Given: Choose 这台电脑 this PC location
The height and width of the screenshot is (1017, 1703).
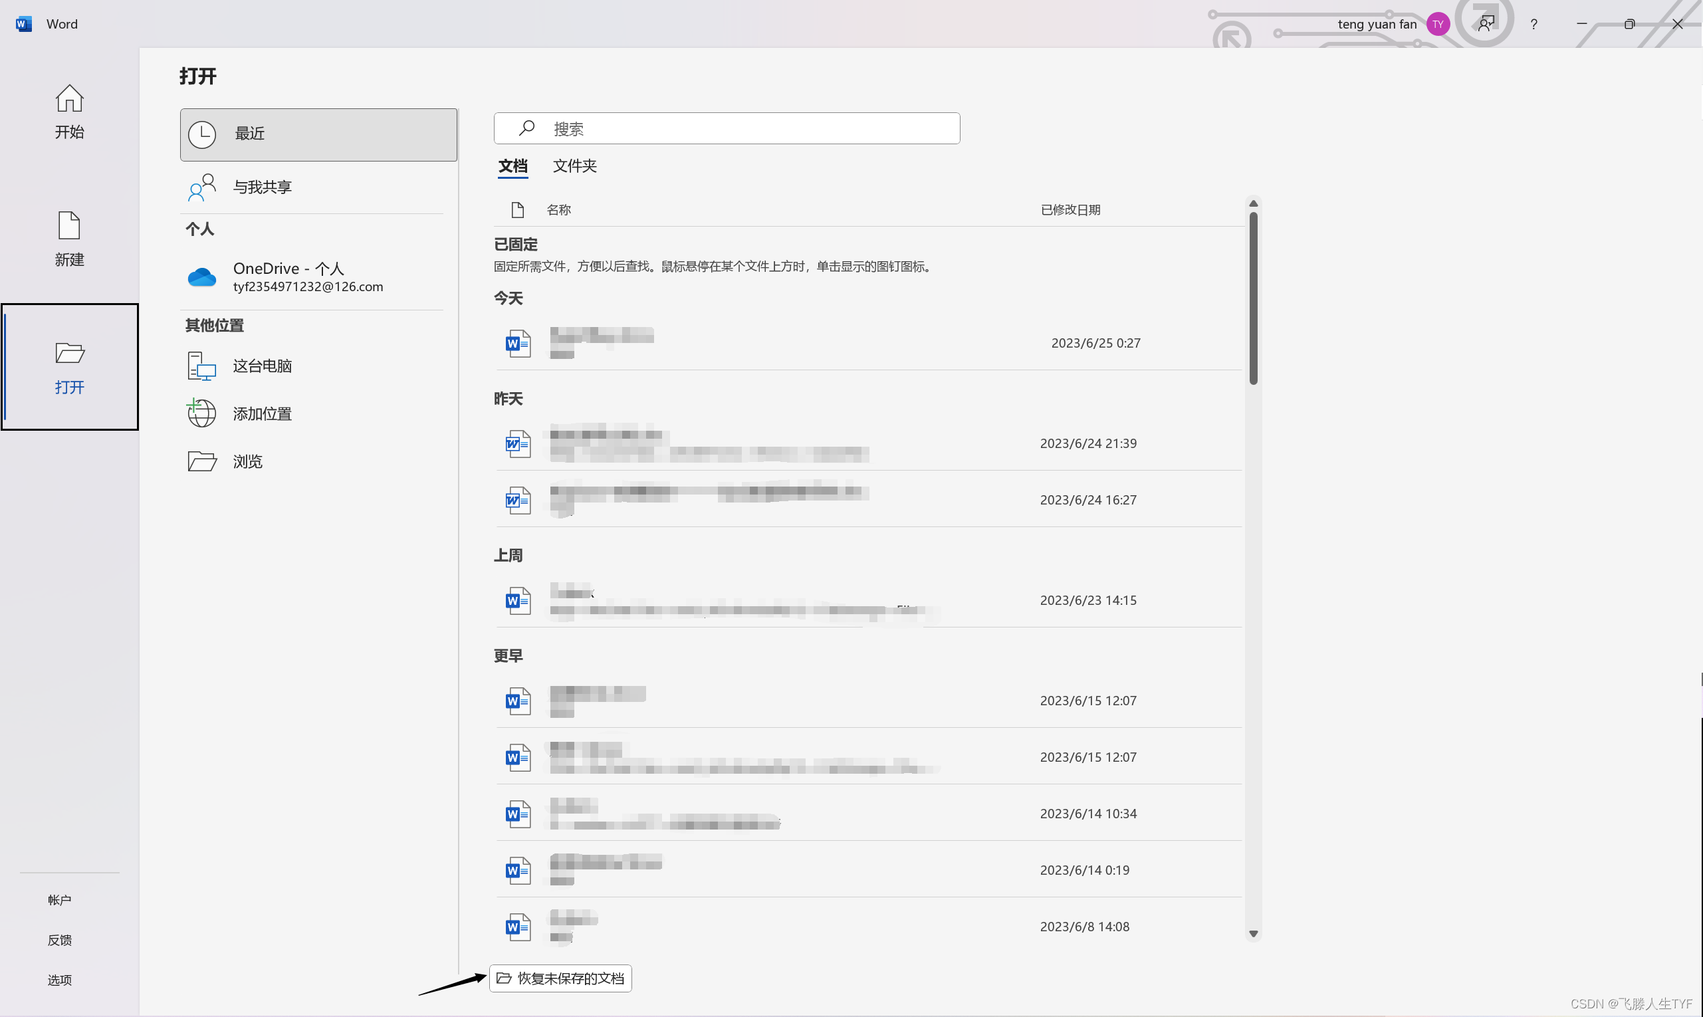Looking at the screenshot, I should pyautogui.click(x=262, y=366).
